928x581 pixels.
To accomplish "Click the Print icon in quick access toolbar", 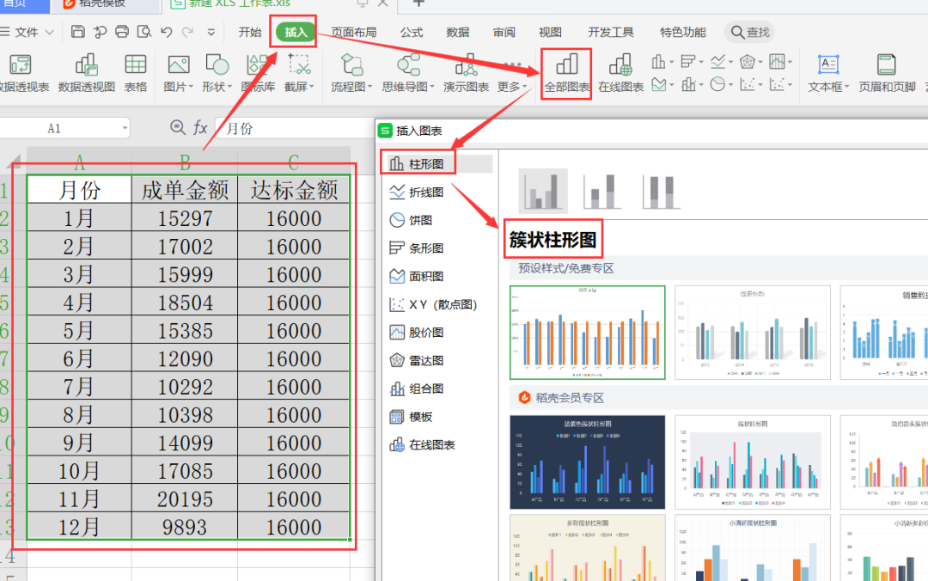I will 122,32.
